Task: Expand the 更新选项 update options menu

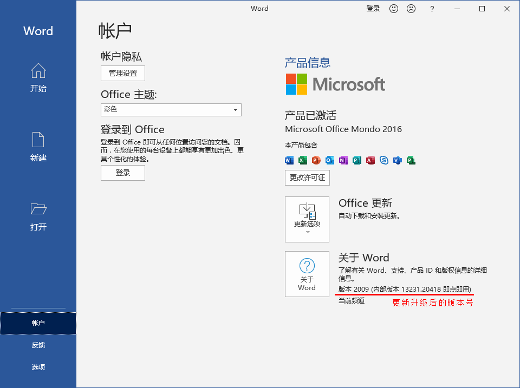Action: coord(307,219)
